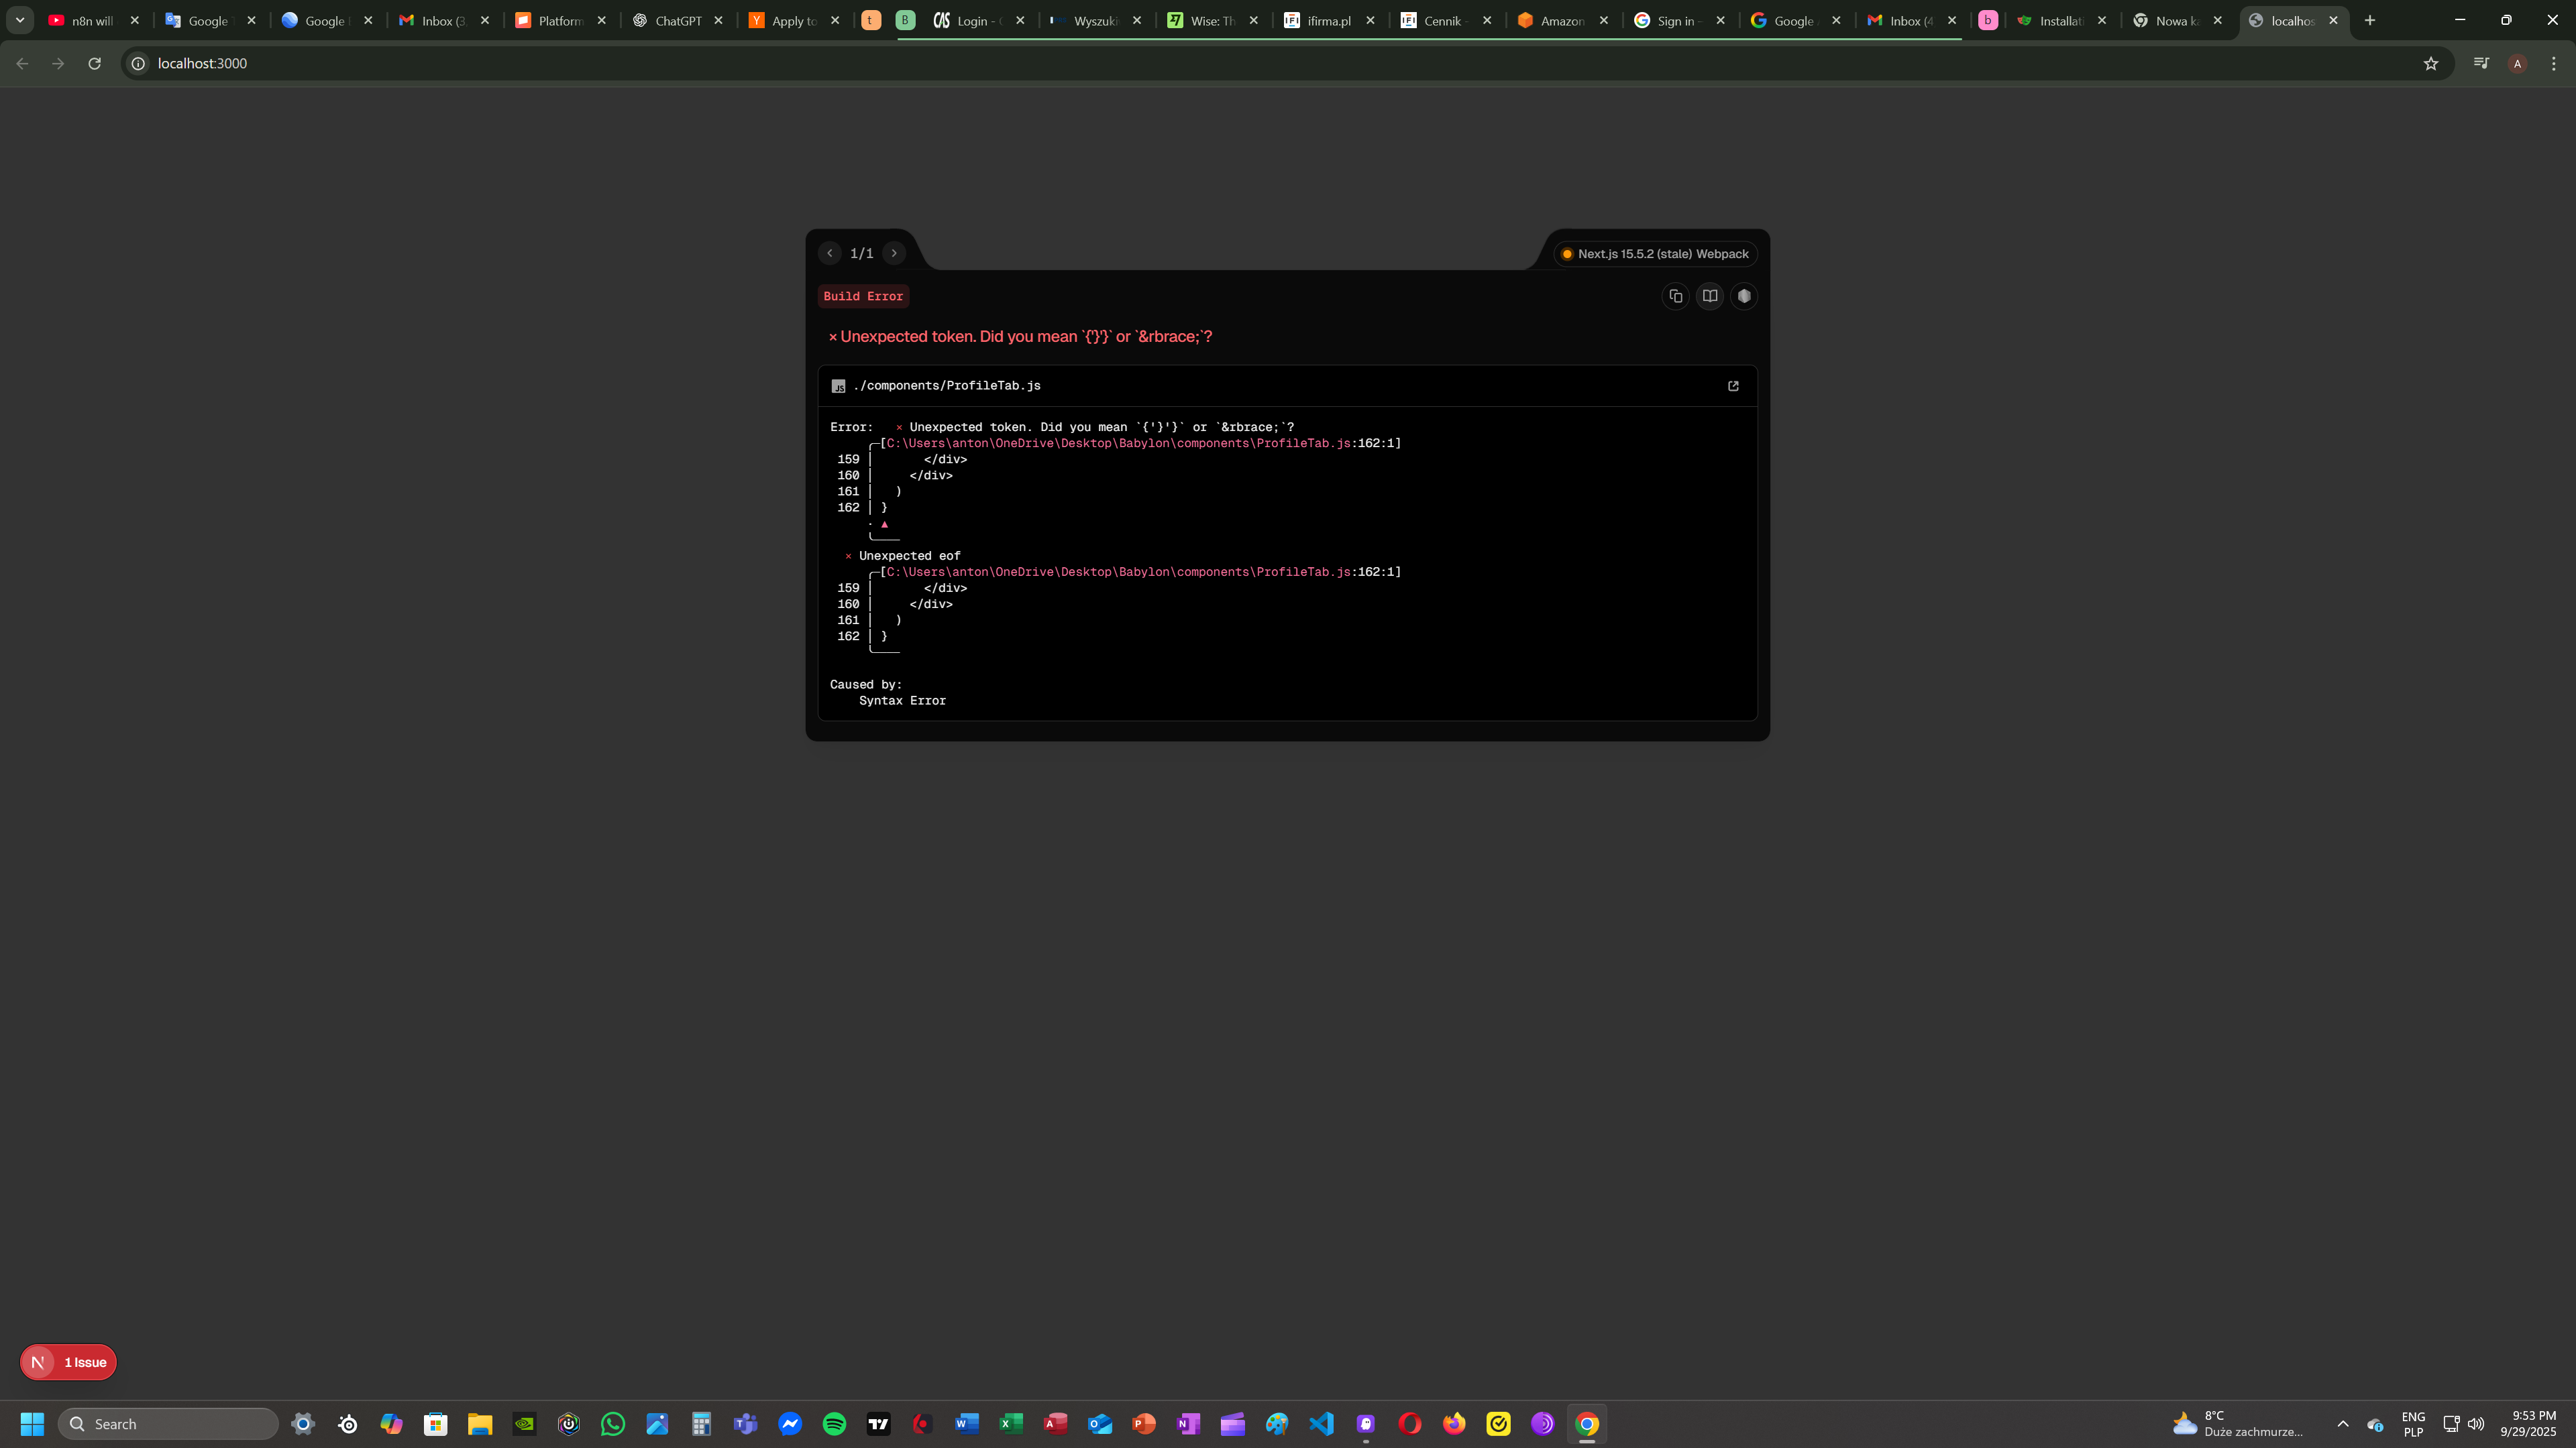Open Spotify from the taskbar
The height and width of the screenshot is (1448, 2576).
click(834, 1423)
